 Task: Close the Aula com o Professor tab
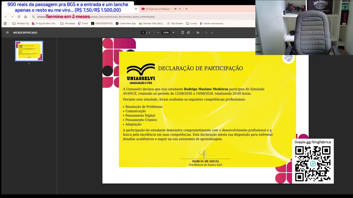(x=180, y=9)
